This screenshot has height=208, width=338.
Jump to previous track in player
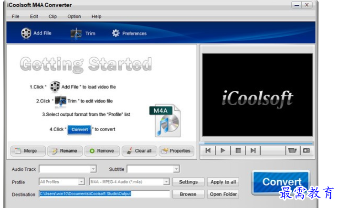(x=208, y=150)
